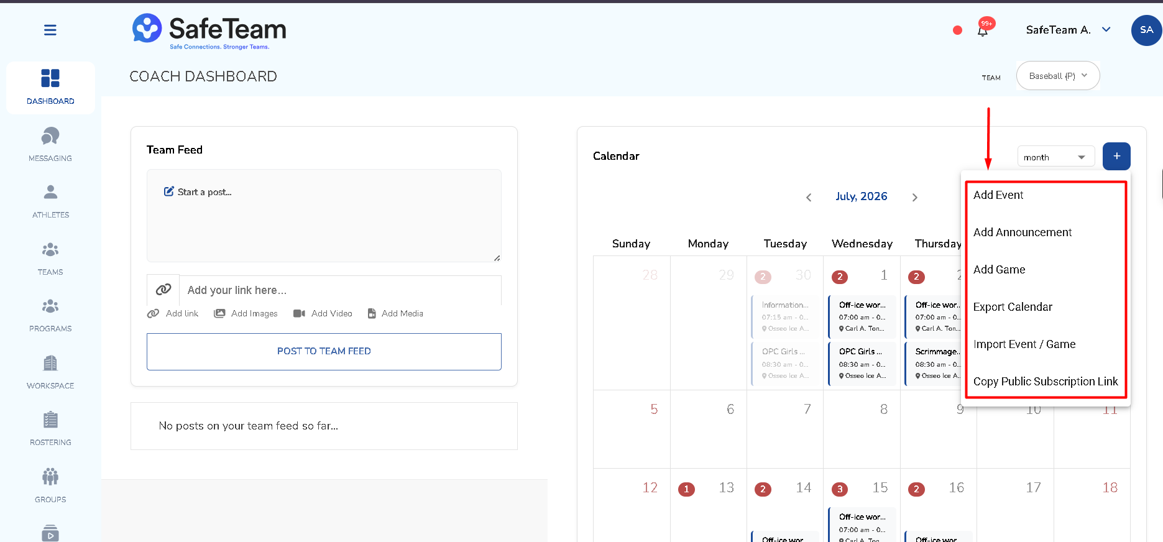Select Add Event from menu

click(998, 195)
